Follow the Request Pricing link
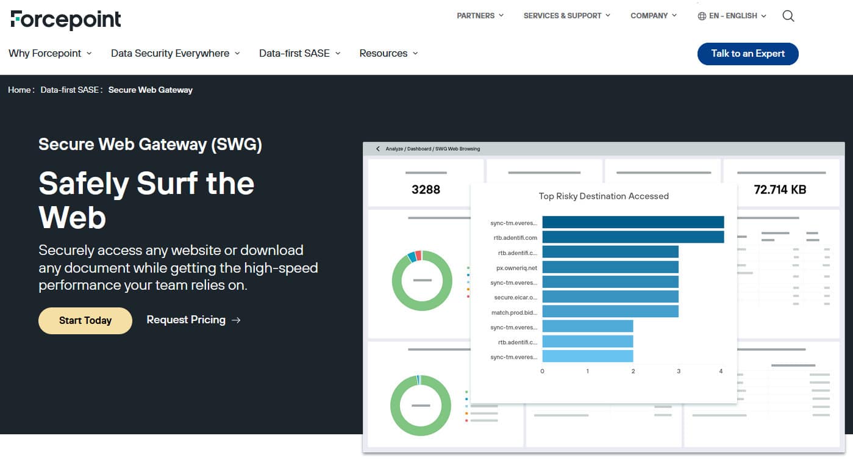853x466 pixels. (x=193, y=320)
